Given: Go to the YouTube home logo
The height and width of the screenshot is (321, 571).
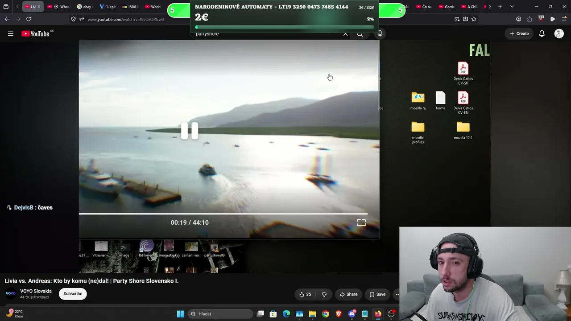Looking at the screenshot, I should tap(36, 33).
